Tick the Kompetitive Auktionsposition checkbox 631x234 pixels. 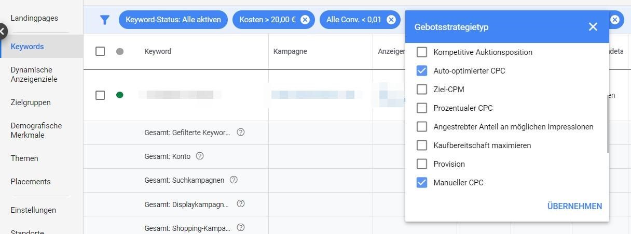[422, 52]
